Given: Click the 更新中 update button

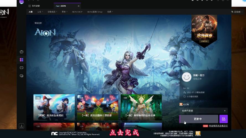Looking at the screenshot, I should pos(199,119).
